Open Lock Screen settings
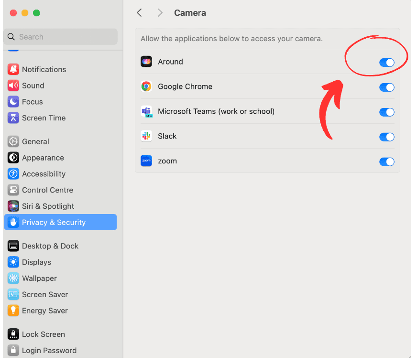 [x=44, y=334]
